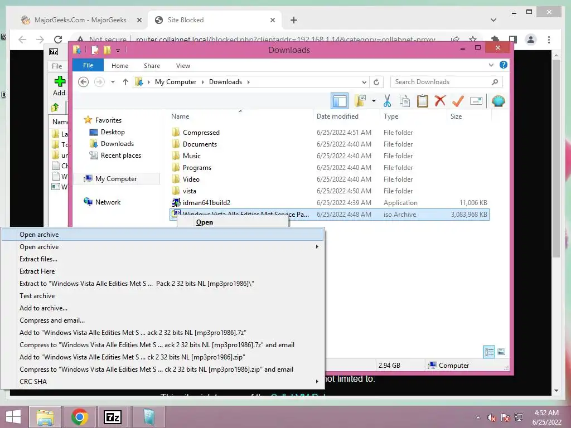The width and height of the screenshot is (571, 428).
Task: Click the Up one level arrow
Action: (x=125, y=82)
